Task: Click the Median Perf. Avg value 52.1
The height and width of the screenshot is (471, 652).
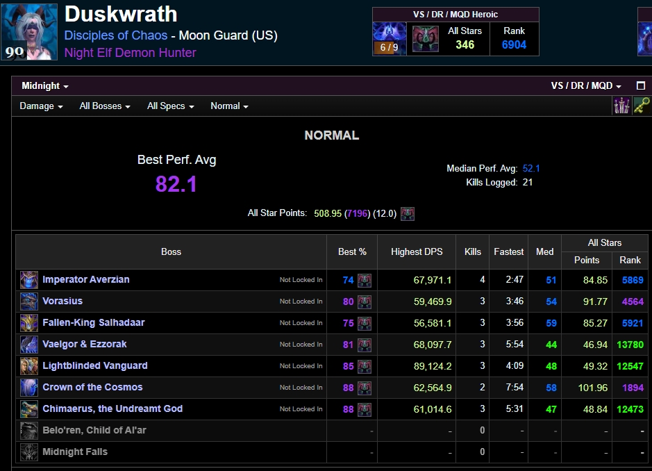Action: [x=531, y=169]
